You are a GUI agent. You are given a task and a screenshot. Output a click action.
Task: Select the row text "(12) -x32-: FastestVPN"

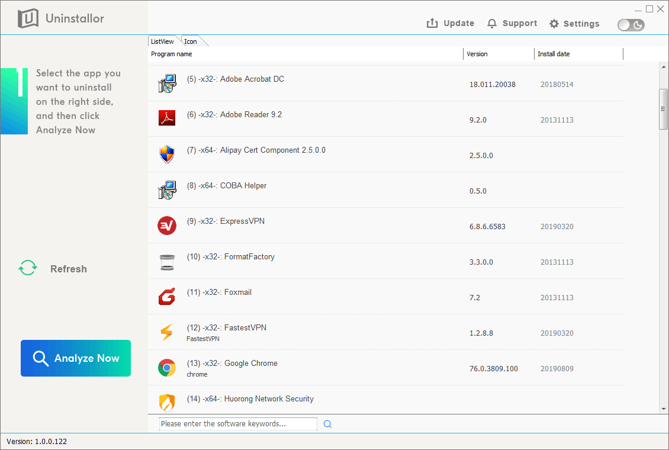point(227,327)
